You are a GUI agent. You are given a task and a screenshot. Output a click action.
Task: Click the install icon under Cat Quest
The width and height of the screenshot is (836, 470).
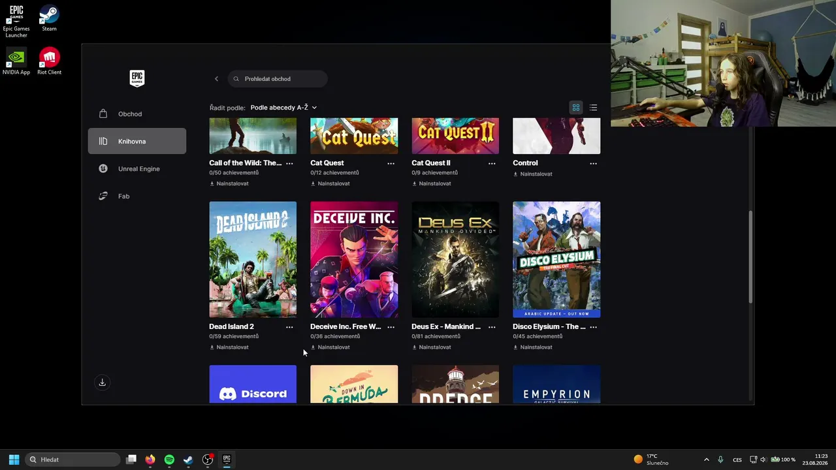[x=313, y=183]
